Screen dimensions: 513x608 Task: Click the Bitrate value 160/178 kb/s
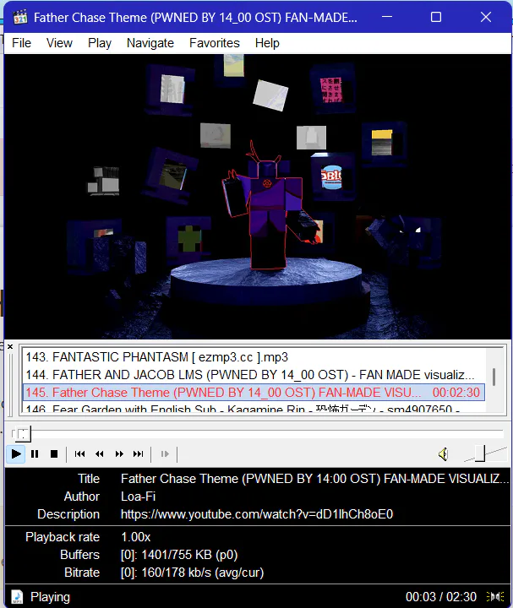(192, 573)
